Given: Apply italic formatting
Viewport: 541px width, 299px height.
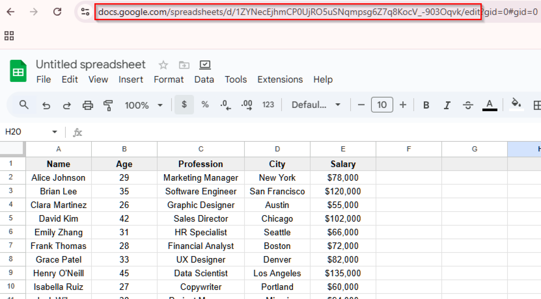Looking at the screenshot, I should coord(447,105).
